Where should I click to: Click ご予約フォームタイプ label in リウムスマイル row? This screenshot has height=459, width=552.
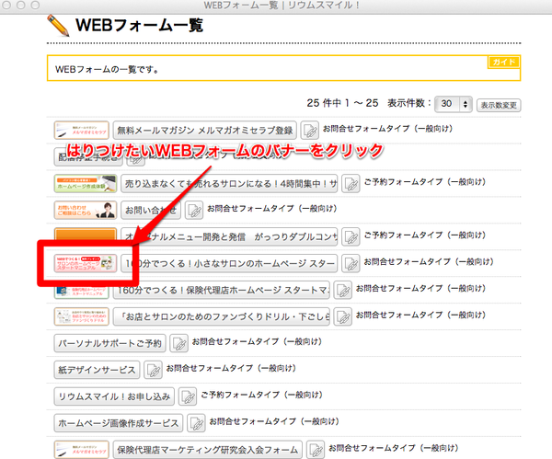pos(261,395)
